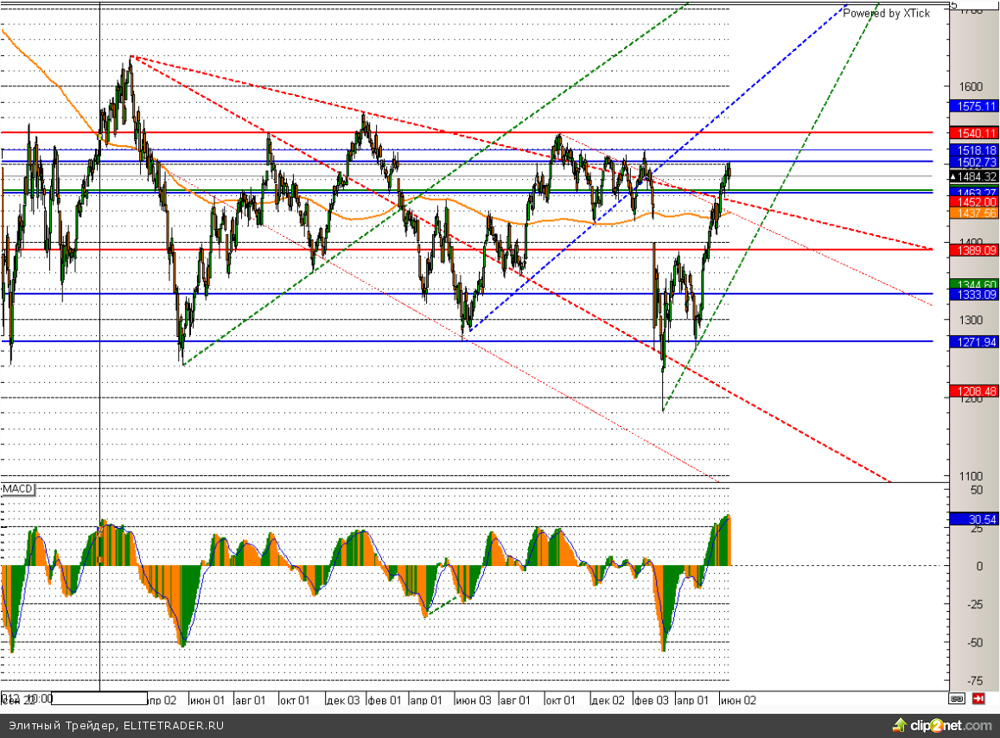Screen dimensions: 1000x738
Task: Click the 1600 price axis tick
Action: click(x=971, y=86)
